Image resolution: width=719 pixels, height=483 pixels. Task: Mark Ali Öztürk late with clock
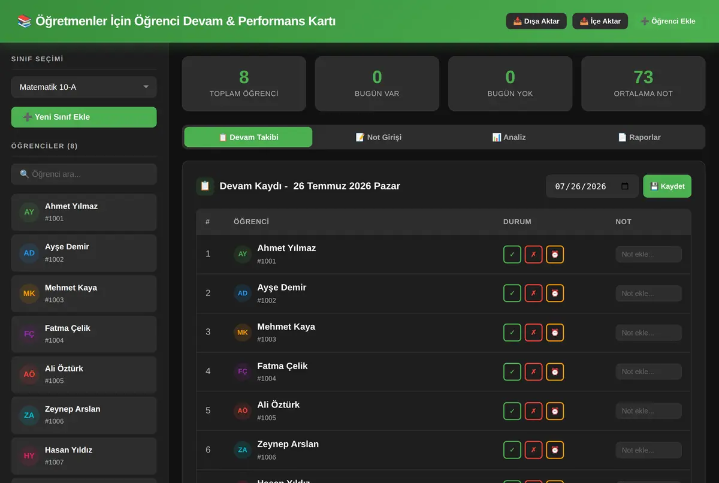pyautogui.click(x=555, y=411)
